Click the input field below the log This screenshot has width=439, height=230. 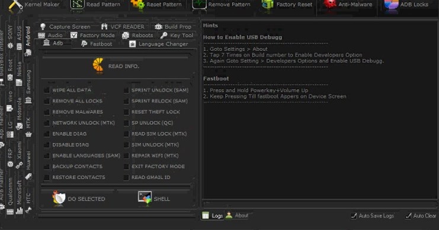coord(319,204)
